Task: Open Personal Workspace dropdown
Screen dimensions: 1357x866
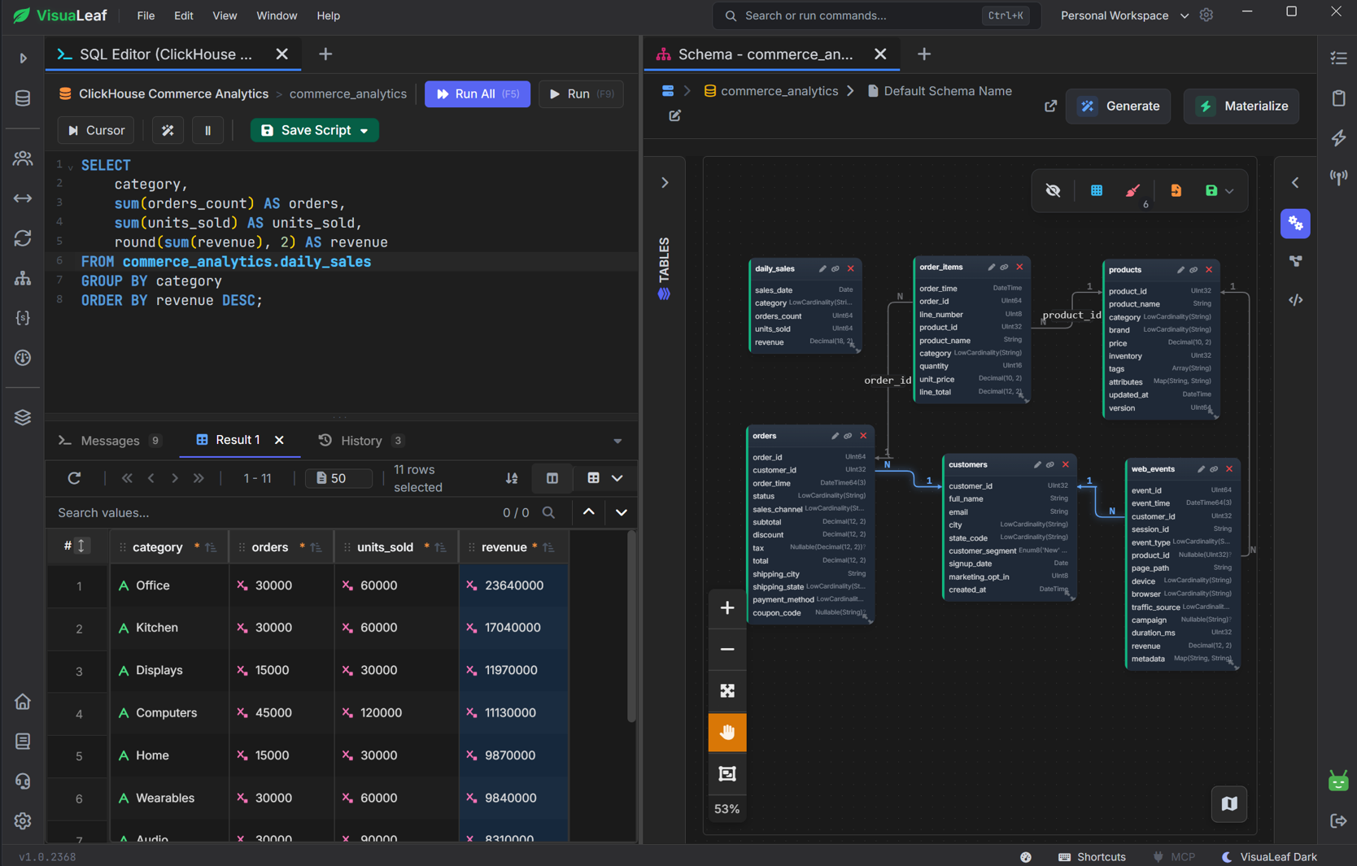Action: pos(1124,15)
